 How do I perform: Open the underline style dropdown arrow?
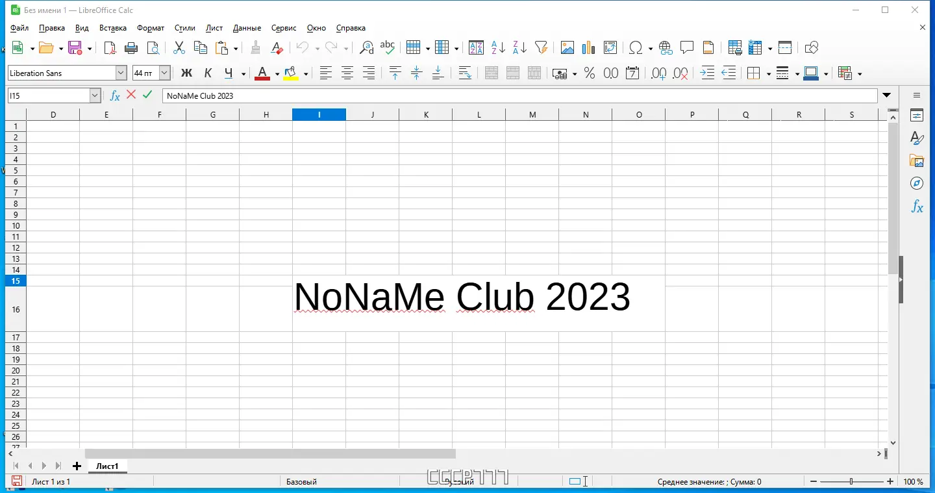243,74
